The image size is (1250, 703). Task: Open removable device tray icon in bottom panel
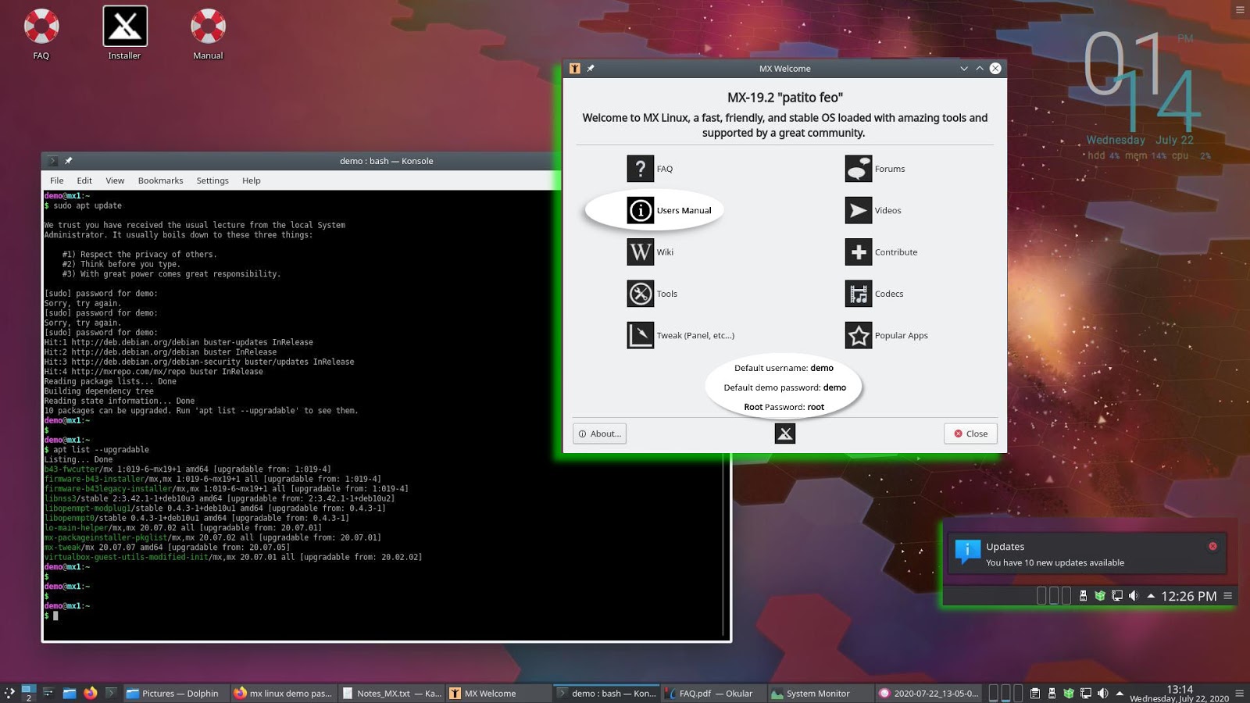(x=1052, y=693)
